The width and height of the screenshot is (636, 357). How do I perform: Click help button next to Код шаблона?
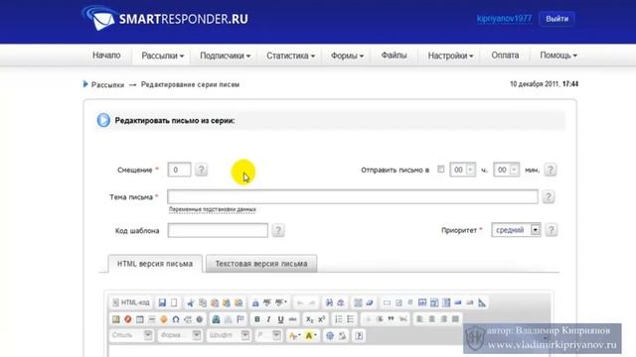[x=278, y=230]
